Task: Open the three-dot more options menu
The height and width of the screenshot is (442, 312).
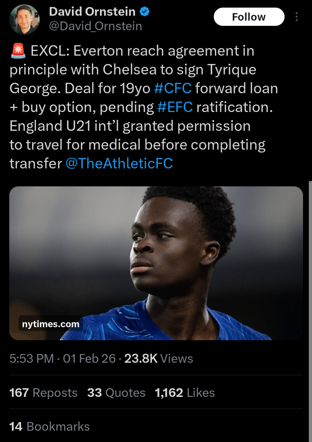Action: (296, 17)
